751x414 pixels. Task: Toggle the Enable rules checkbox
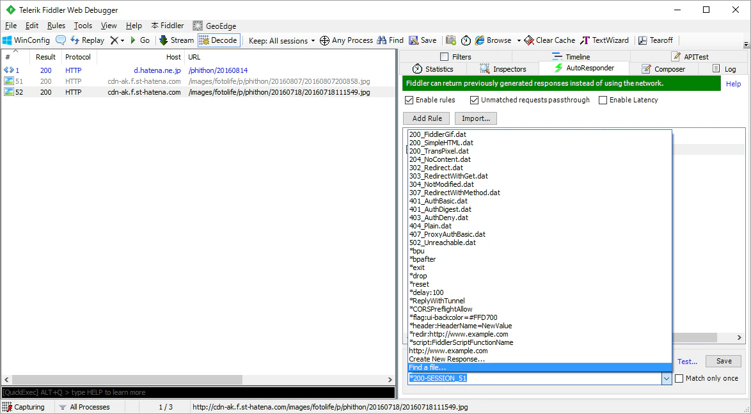tap(409, 100)
